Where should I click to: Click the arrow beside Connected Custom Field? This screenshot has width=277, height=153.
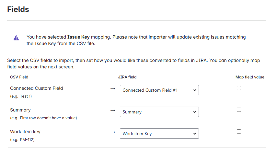click(113, 88)
